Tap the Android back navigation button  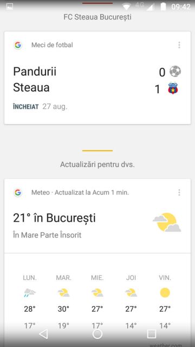point(43,334)
